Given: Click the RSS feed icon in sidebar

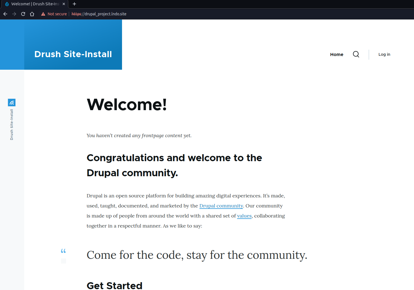Looking at the screenshot, I should (12, 103).
